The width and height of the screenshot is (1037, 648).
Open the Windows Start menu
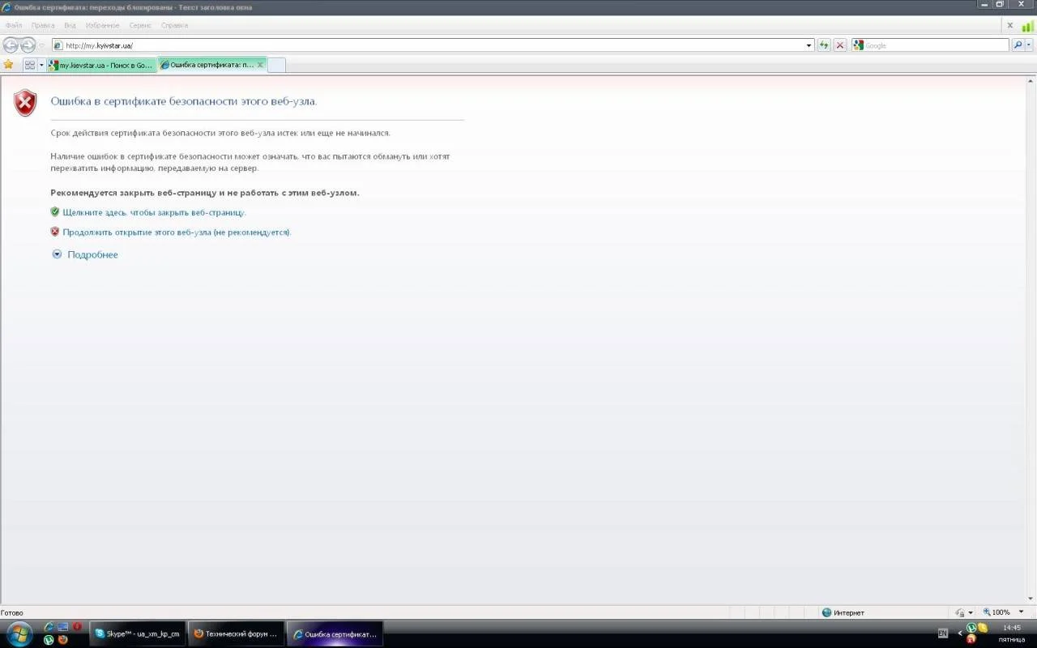pos(18,633)
